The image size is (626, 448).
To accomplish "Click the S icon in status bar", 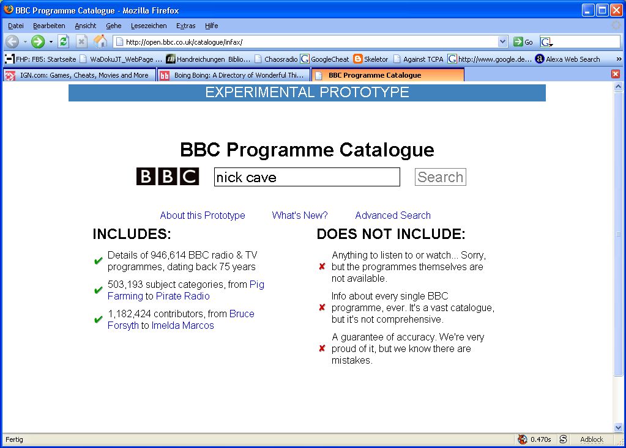I will click(x=563, y=439).
